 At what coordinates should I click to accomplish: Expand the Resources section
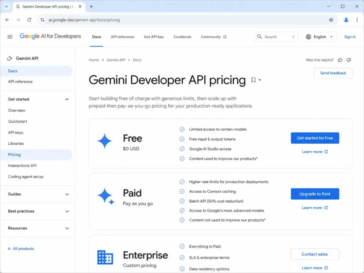coord(67,229)
